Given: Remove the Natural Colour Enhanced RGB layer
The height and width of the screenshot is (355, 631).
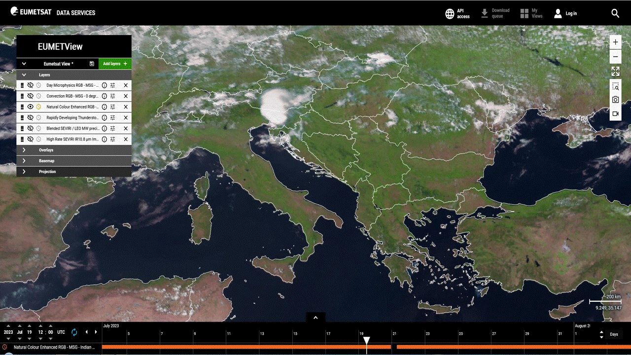Looking at the screenshot, I should coord(126,107).
